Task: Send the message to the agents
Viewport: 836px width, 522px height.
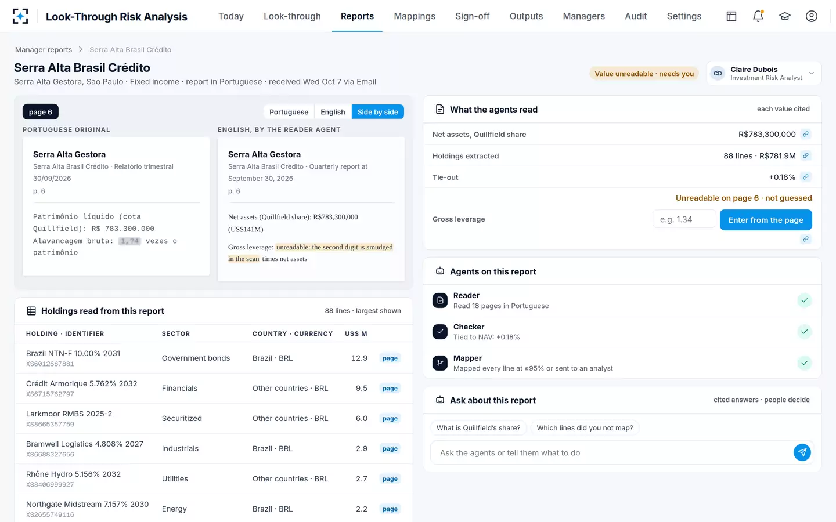Action: [x=802, y=452]
